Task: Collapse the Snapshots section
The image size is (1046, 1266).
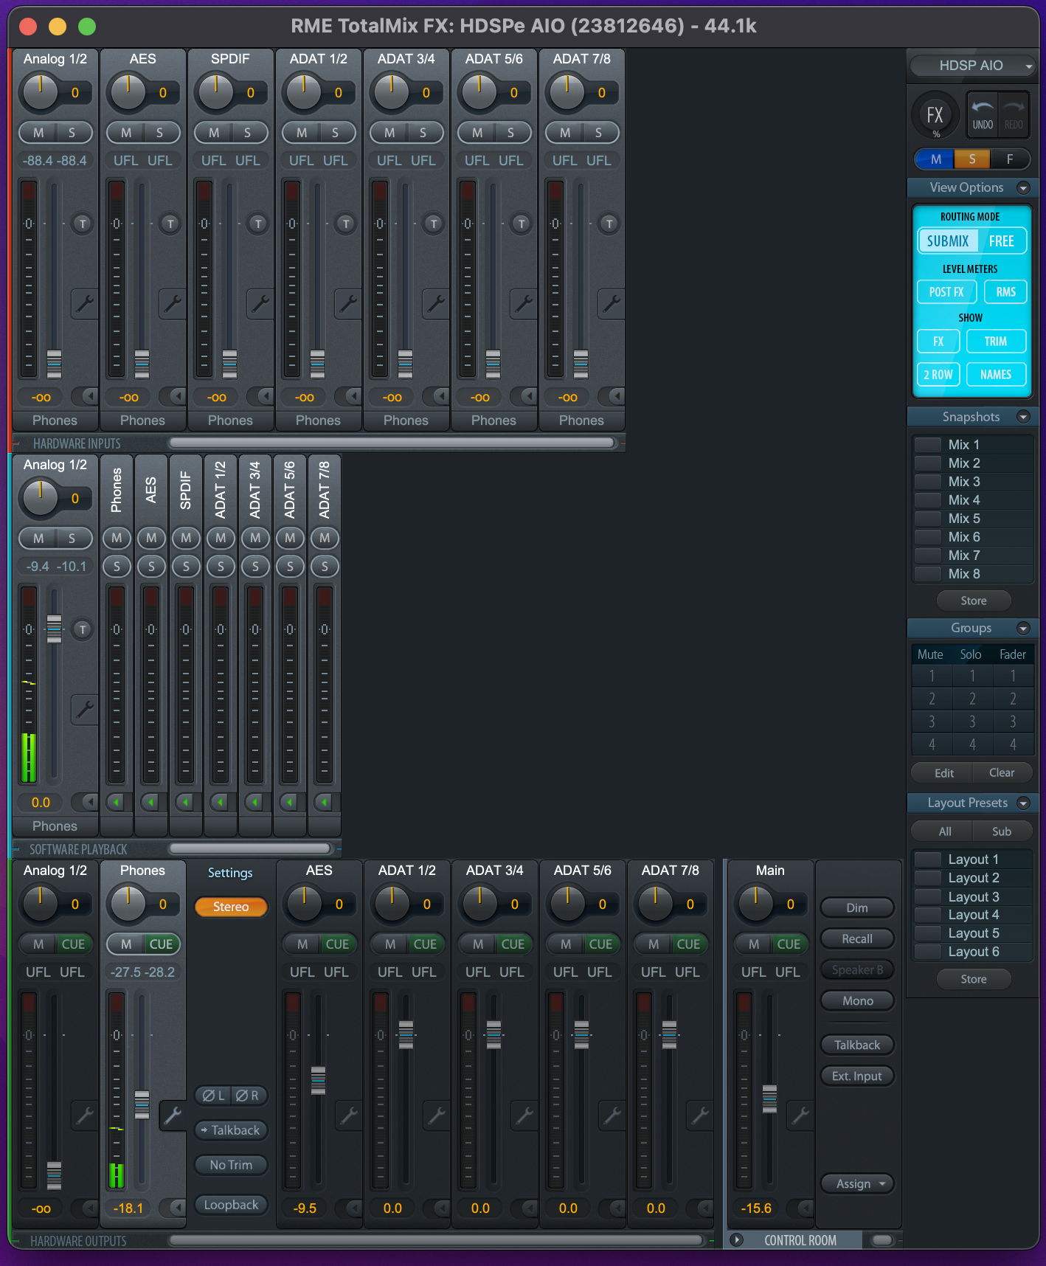Action: [x=1023, y=417]
